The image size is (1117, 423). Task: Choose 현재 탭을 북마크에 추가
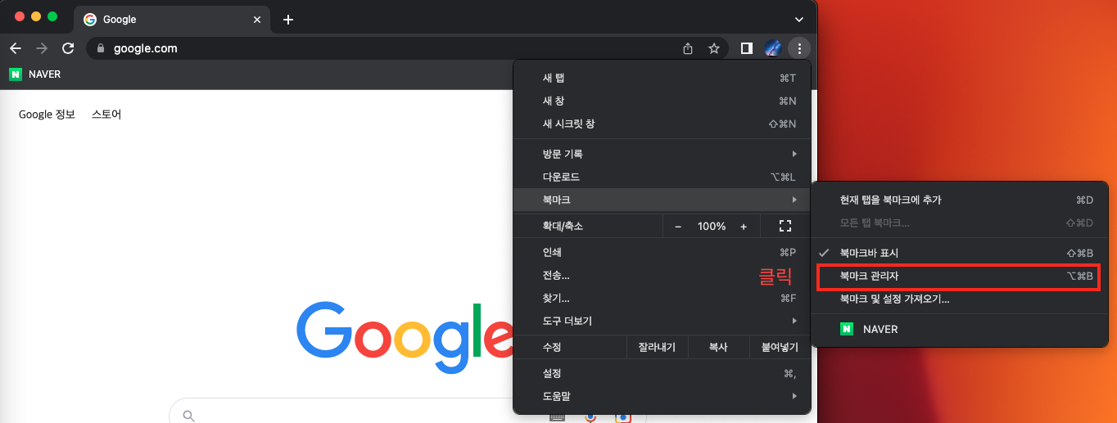pos(959,200)
